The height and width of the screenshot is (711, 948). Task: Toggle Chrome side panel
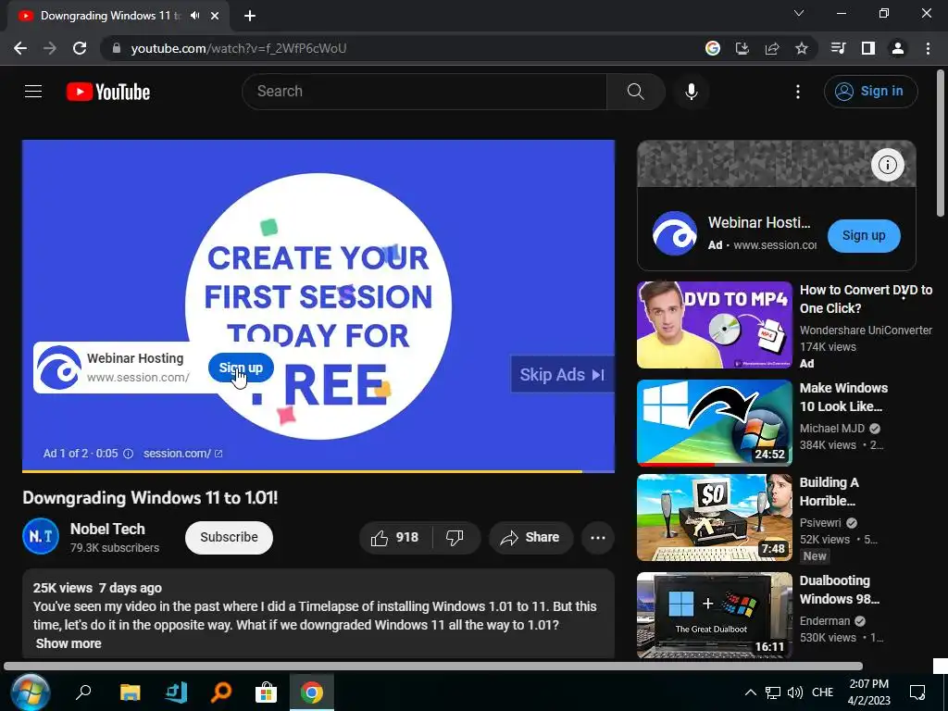(x=868, y=48)
